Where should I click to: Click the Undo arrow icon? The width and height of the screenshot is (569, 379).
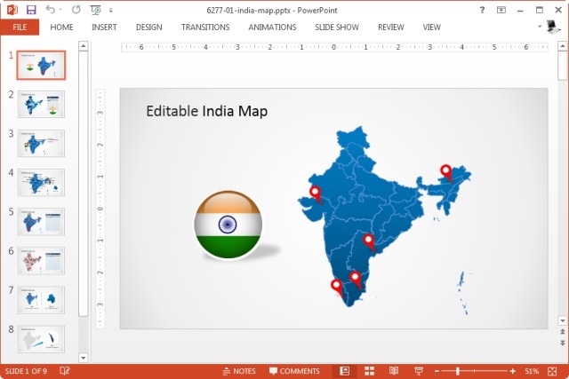point(51,10)
